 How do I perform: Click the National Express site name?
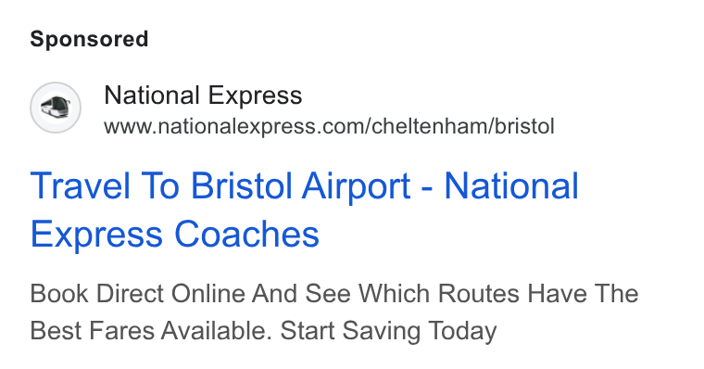point(203,95)
